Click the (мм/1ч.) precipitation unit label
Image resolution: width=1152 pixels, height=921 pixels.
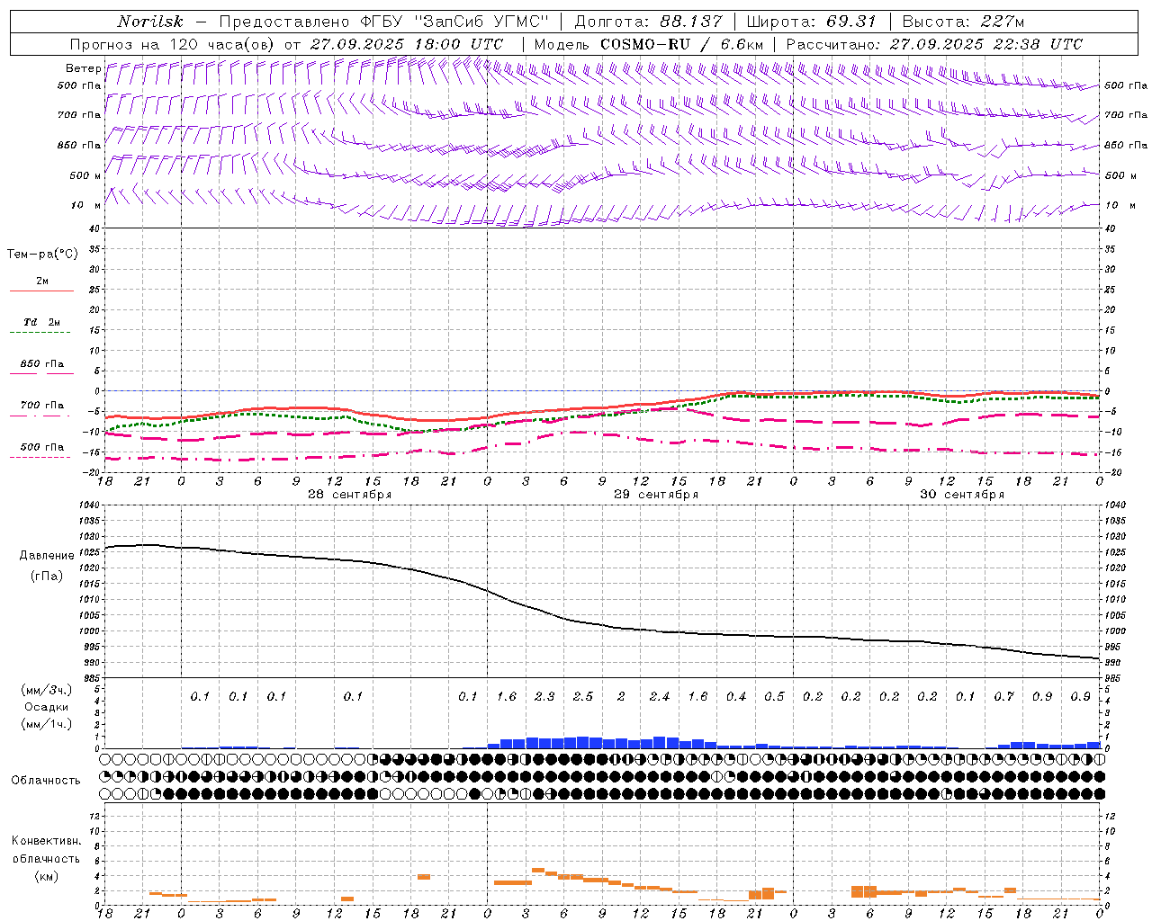pyautogui.click(x=47, y=723)
